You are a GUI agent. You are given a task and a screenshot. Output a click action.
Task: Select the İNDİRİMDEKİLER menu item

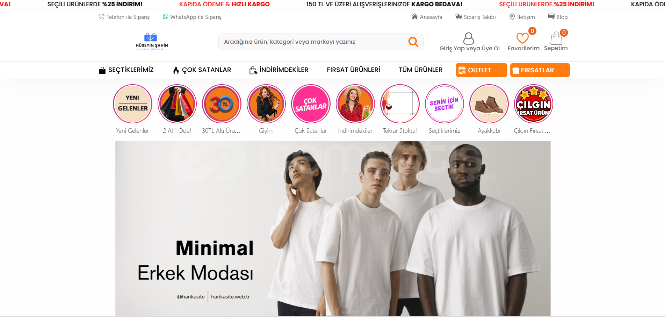click(x=279, y=70)
